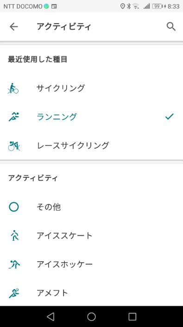The width and height of the screenshot is (183, 327).
Task: Open recent apps square button
Action: point(133,316)
